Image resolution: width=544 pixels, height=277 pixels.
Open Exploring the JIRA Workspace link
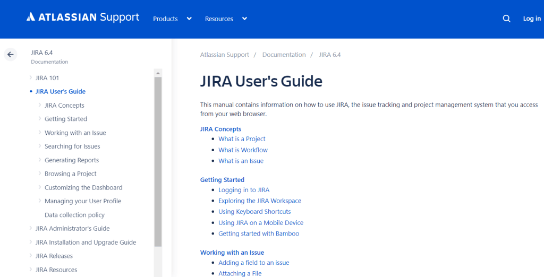coord(260,201)
